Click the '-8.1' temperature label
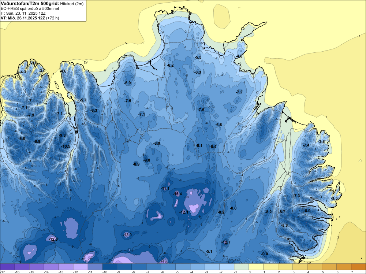The image size is (366, 274). 199,145
